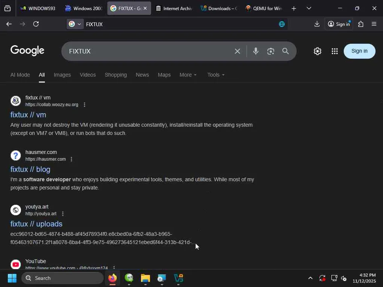The width and height of the screenshot is (383, 287).
Task: Click the Google logo
Action: pyautogui.click(x=27, y=50)
